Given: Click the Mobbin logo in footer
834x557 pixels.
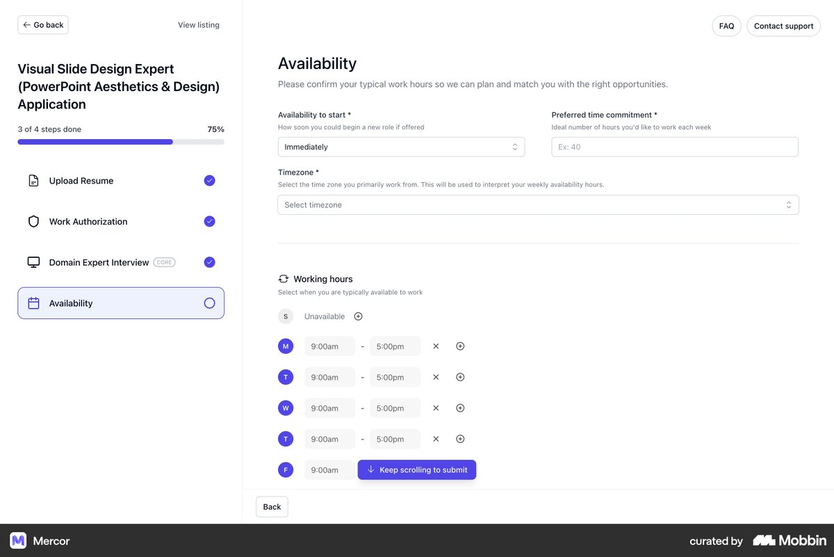Looking at the screenshot, I should [x=790, y=540].
